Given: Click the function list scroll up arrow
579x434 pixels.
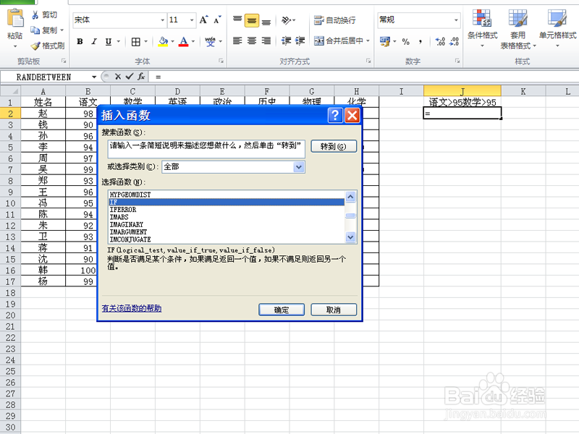Looking at the screenshot, I should (350, 197).
